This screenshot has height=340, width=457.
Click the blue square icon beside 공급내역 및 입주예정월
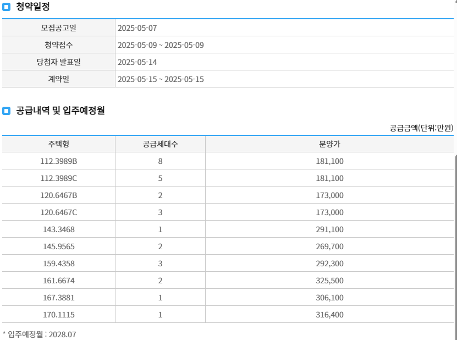pos(6,111)
